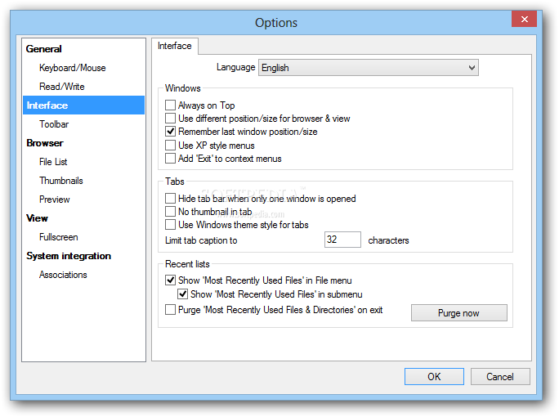Image resolution: width=559 pixels, height=417 pixels.
Task: Select Thumbnails under Browser
Action: pos(61,181)
